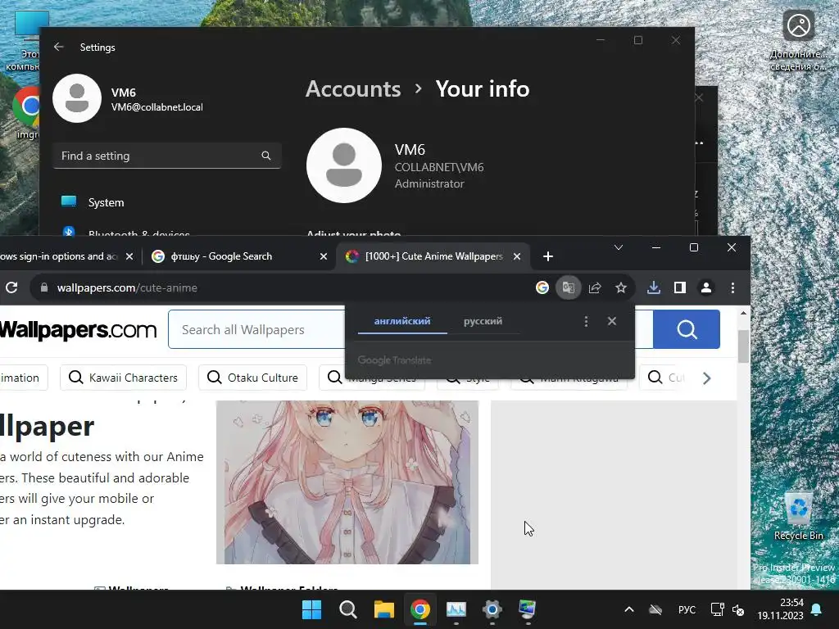Open taskbar Search icon
The height and width of the screenshot is (629, 839).
tap(347, 609)
